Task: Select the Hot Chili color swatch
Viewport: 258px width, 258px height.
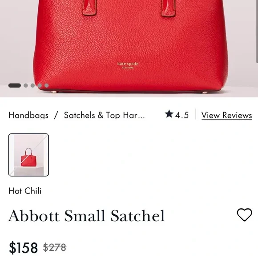Action: [x=28, y=155]
